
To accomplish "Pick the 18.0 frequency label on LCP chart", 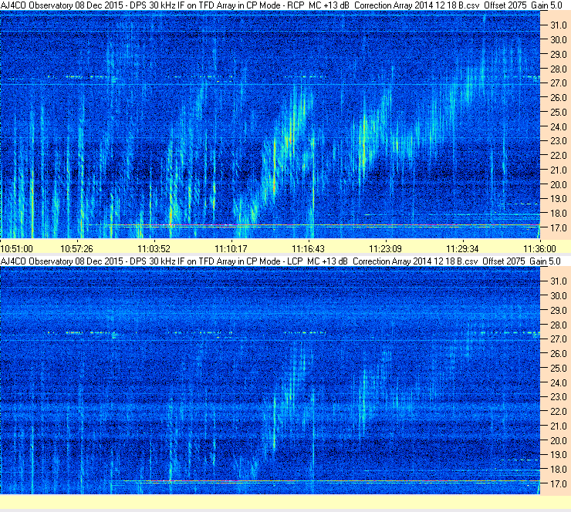I will [x=558, y=470].
